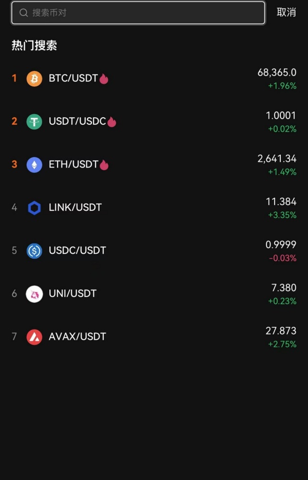Click the Avalanche coin icon
The width and height of the screenshot is (308, 480).
[x=34, y=337]
